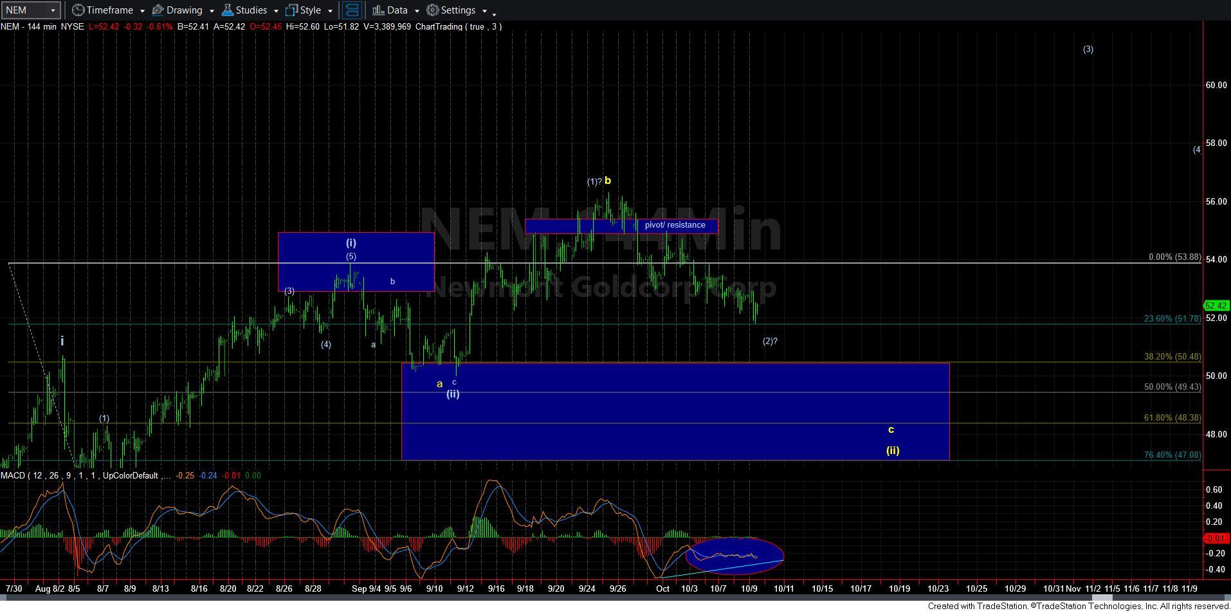Click the Settings gear icon

pyautogui.click(x=433, y=10)
